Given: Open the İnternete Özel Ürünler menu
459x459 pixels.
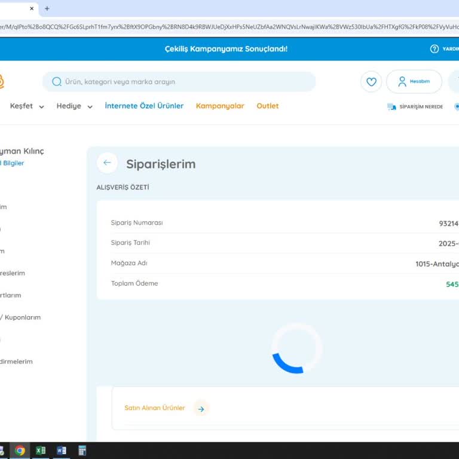Looking at the screenshot, I should point(144,106).
